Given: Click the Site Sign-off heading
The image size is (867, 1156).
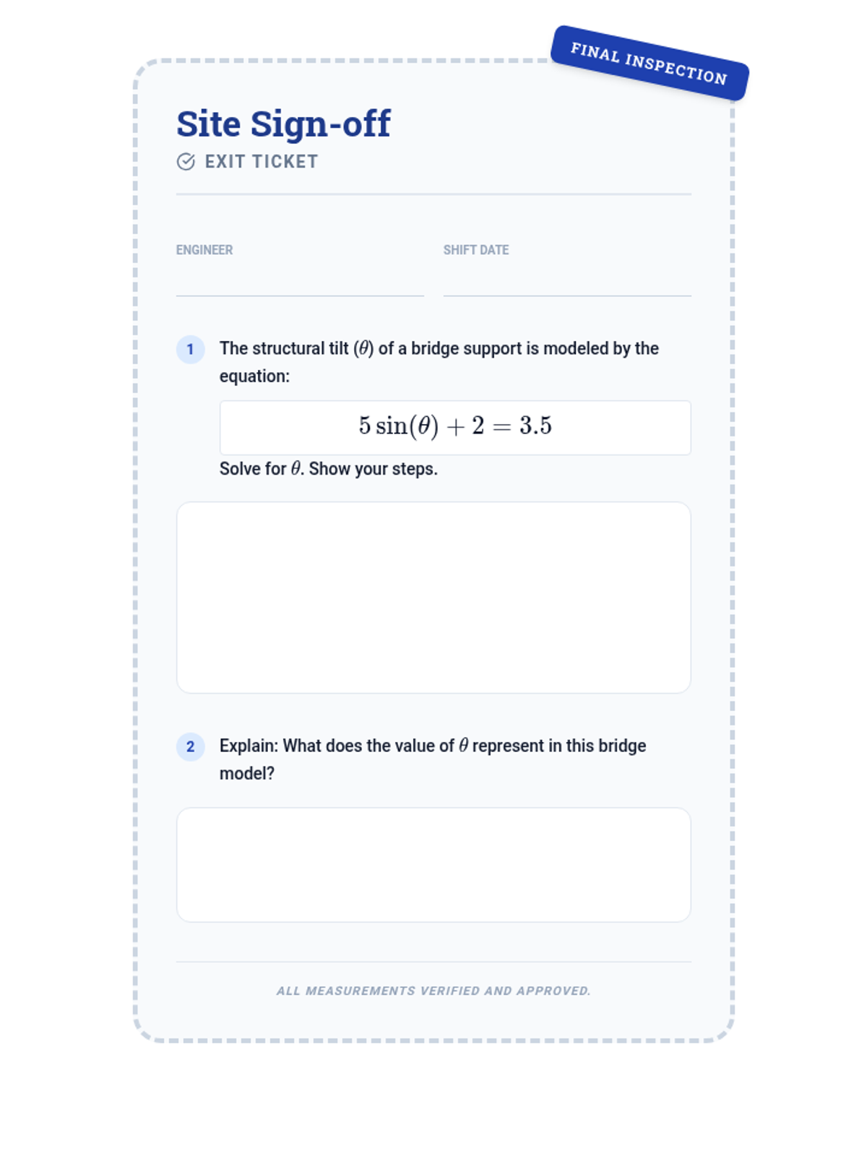Looking at the screenshot, I should click(283, 124).
